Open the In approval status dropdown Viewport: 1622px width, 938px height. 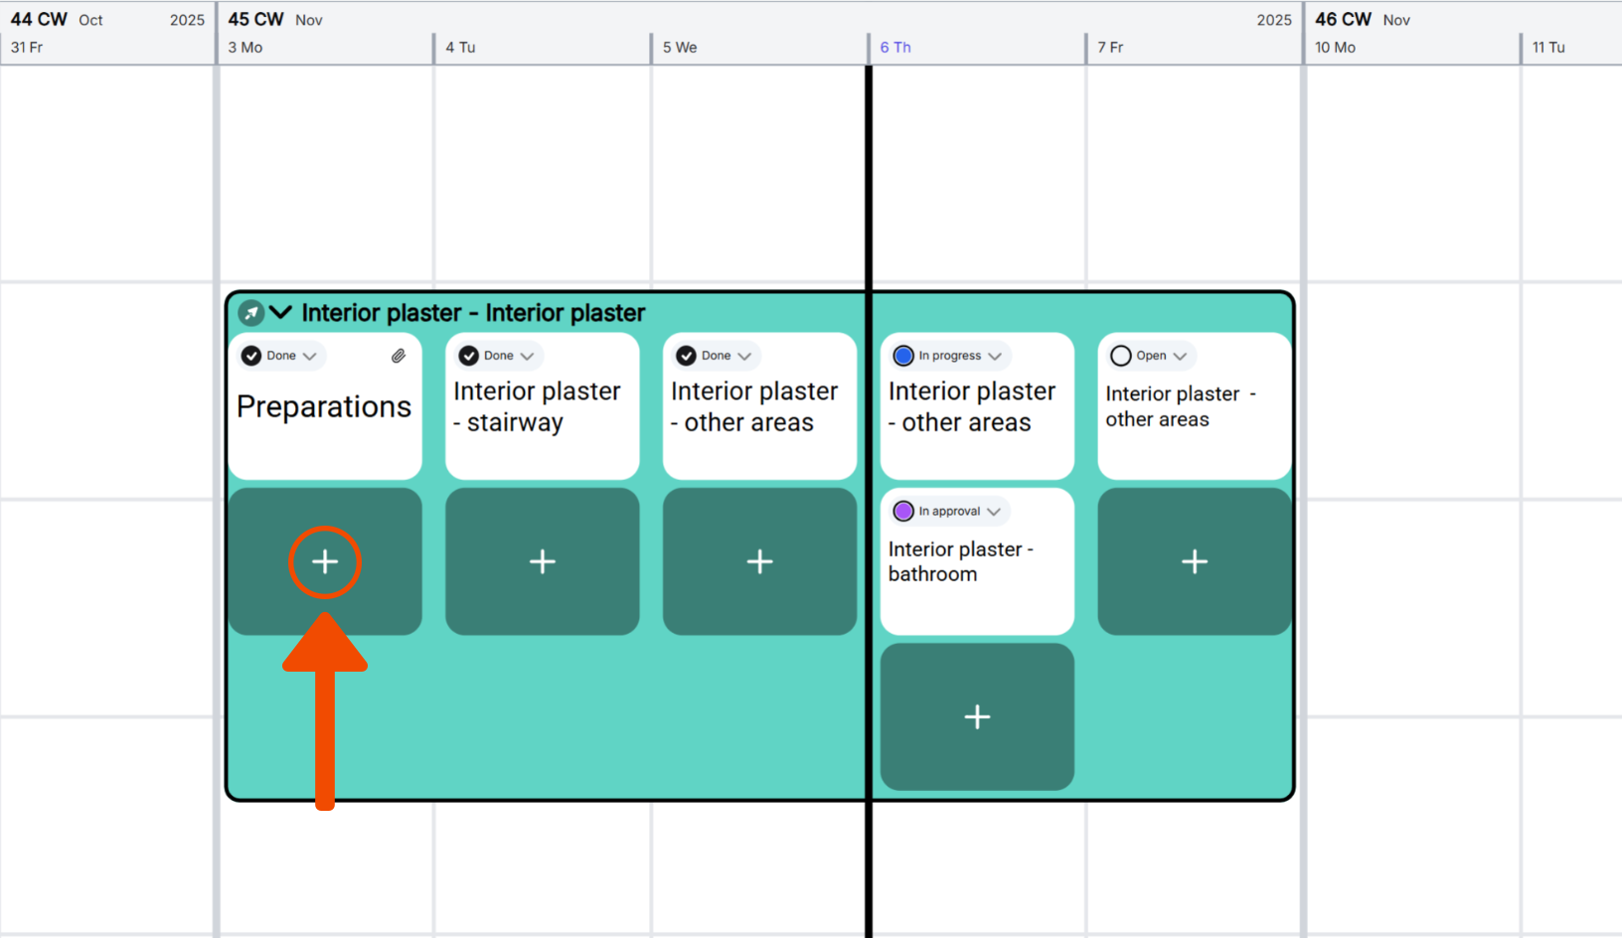994,512
